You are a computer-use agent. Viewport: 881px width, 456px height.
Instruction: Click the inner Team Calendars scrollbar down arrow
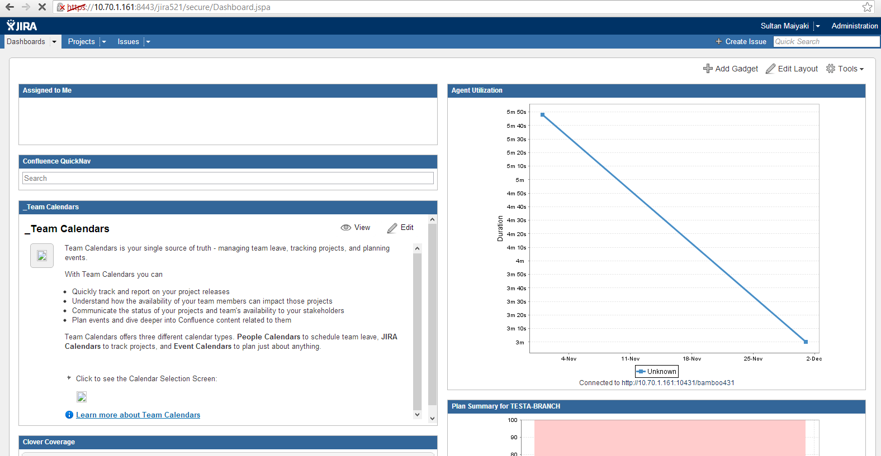coord(417,415)
